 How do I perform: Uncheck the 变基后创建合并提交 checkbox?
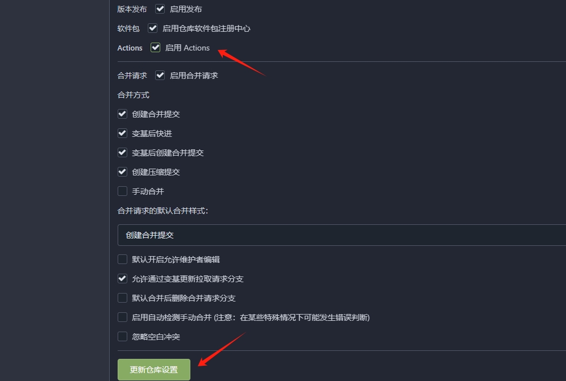tap(122, 153)
